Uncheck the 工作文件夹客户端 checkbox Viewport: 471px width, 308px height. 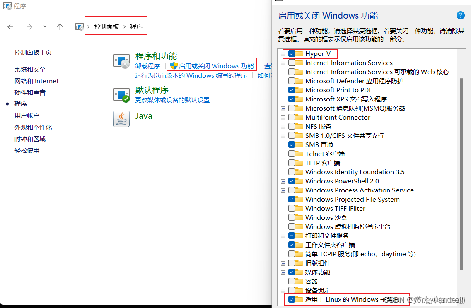coord(291,245)
